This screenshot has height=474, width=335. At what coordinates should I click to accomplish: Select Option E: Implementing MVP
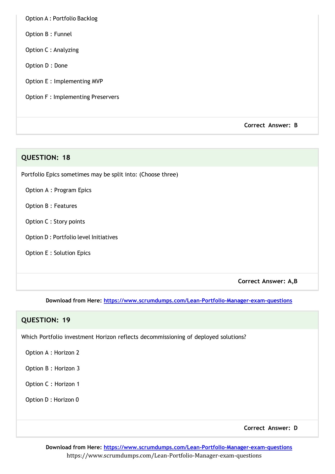pyautogui.click(x=64, y=82)
